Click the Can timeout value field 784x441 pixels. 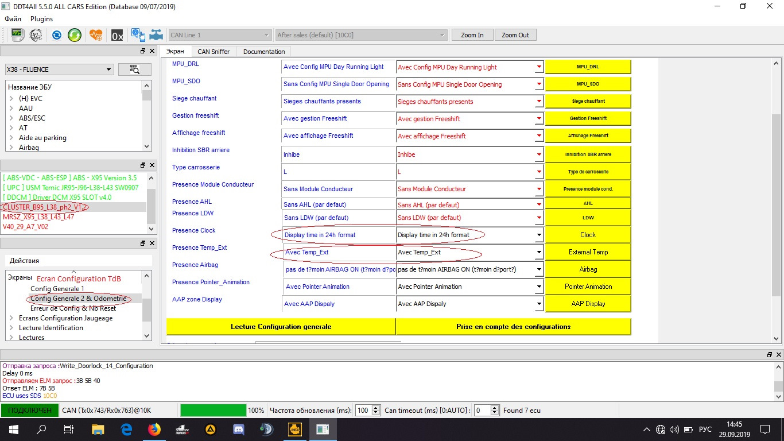pos(482,411)
